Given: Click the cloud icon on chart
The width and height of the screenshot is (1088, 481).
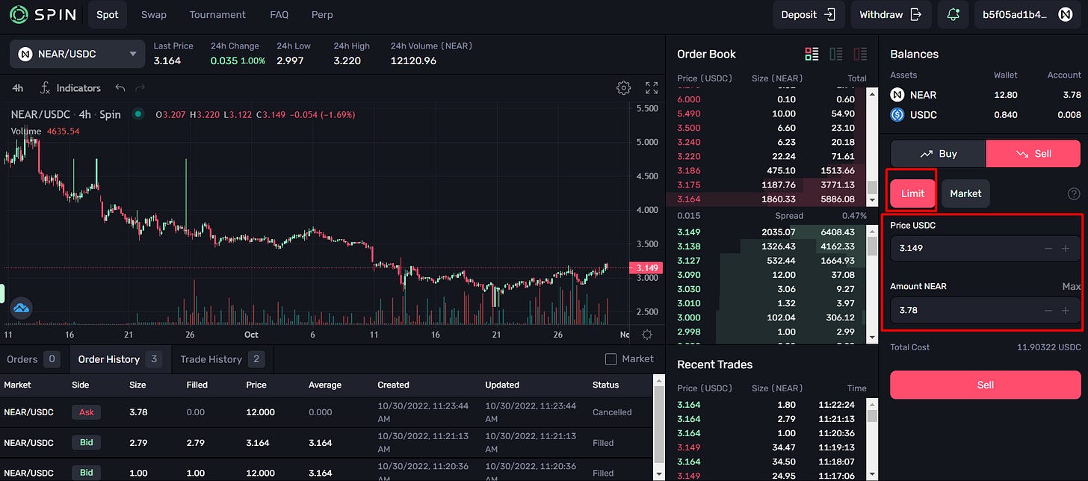Looking at the screenshot, I should pos(21,308).
